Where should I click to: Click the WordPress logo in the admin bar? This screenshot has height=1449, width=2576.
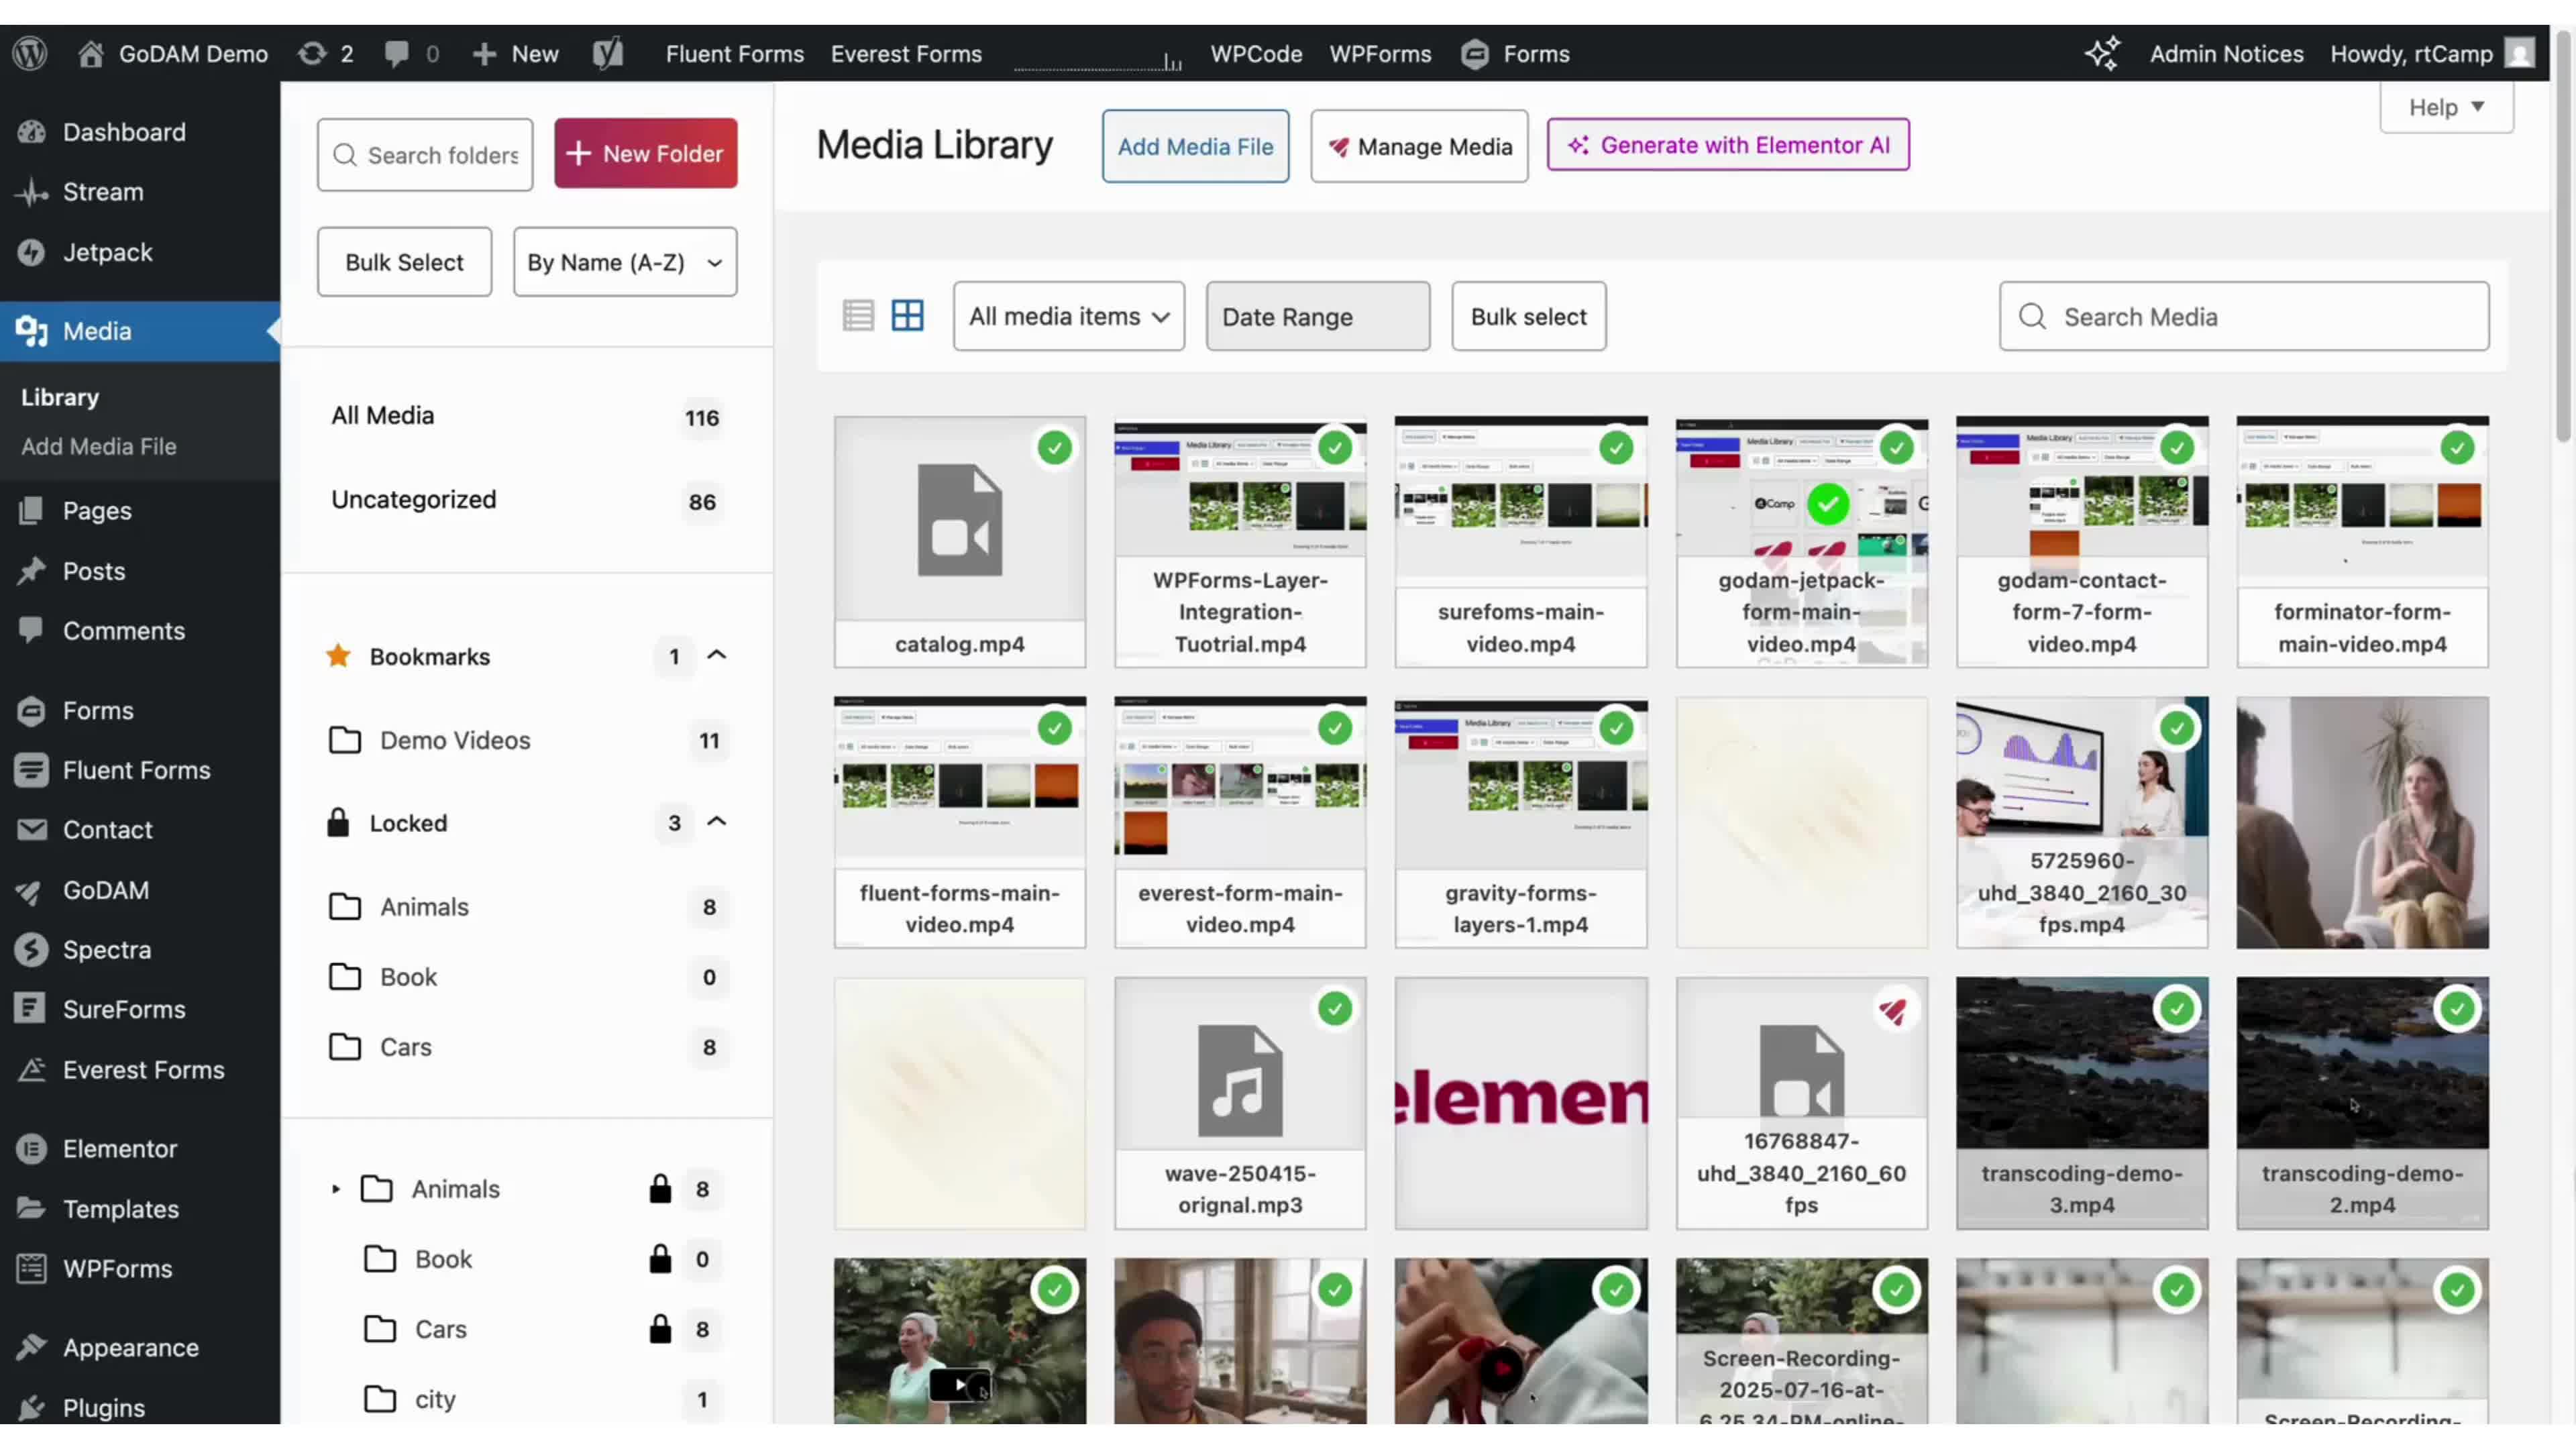(x=29, y=53)
